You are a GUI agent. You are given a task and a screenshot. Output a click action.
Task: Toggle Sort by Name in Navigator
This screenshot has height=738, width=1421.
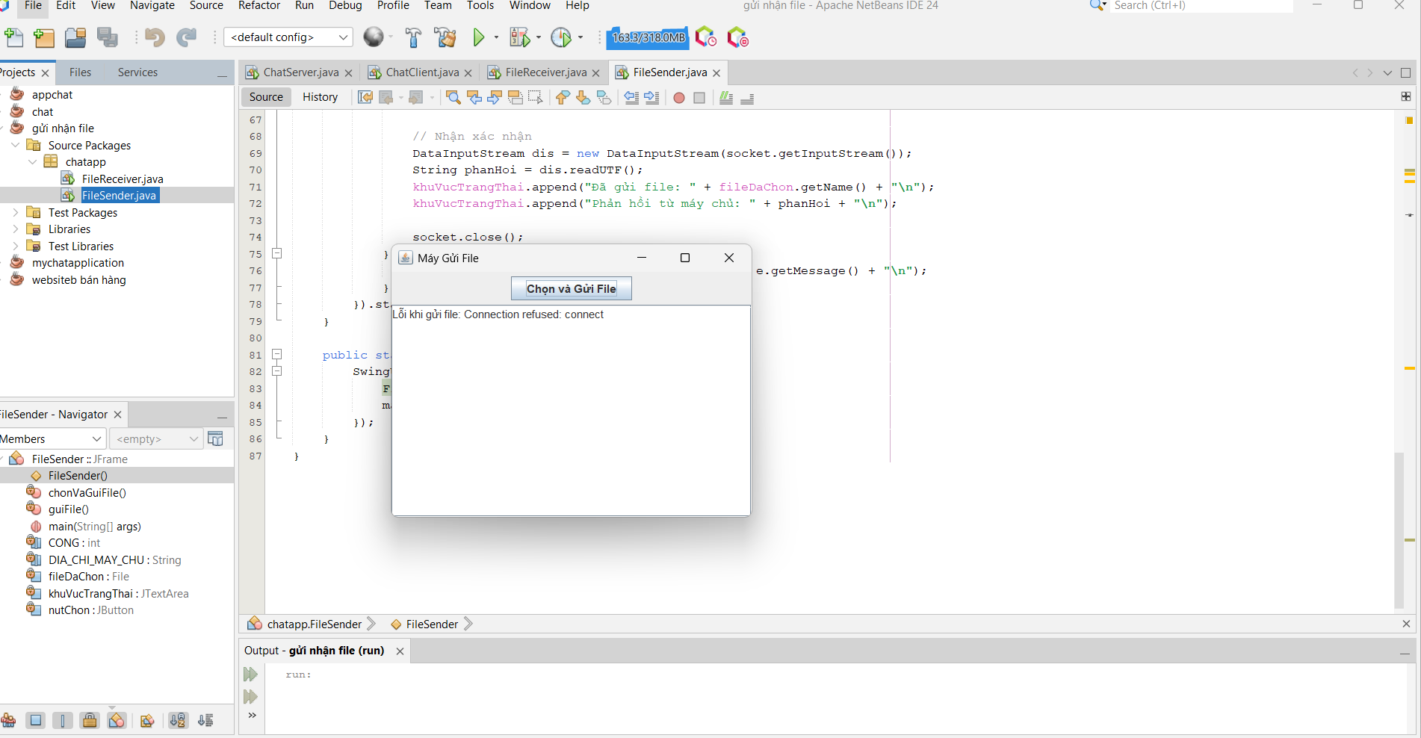pos(178,721)
